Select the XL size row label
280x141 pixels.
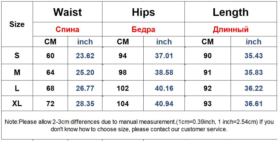click(17, 104)
